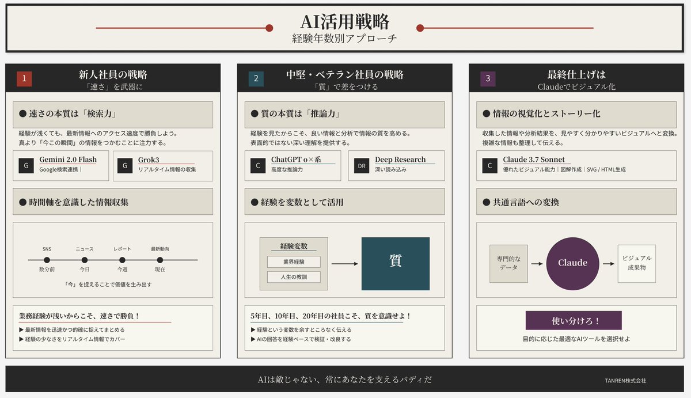
Task: Click the リアルタイム情報の収集 caption
Action: pos(167,169)
